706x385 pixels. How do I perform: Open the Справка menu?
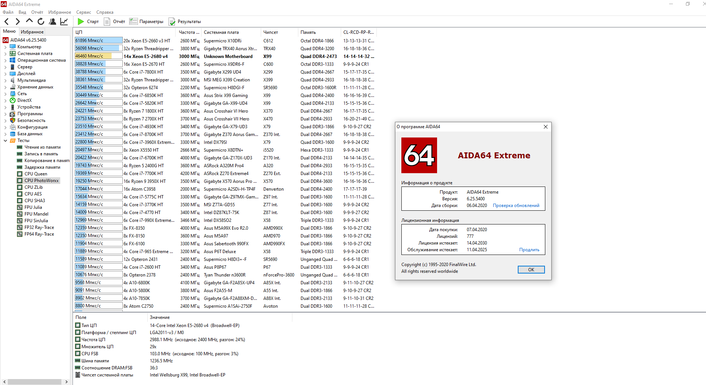coord(105,12)
